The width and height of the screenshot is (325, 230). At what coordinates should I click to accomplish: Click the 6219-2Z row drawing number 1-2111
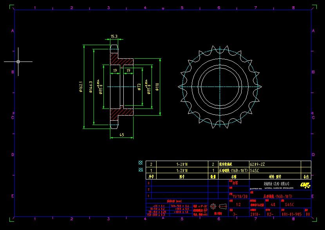pos(182,164)
